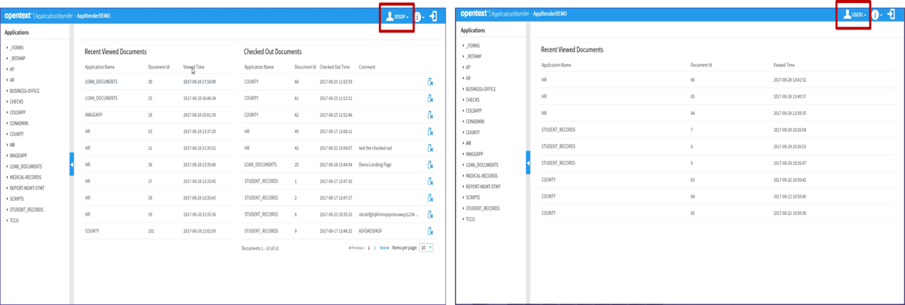The image size is (905, 305).
Task: Cancel checkout for COUNTY document 62
Action: click(430, 115)
